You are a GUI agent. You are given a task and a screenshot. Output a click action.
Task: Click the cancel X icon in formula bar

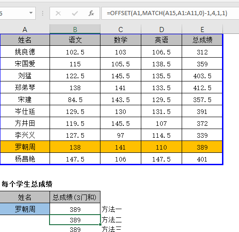pos(58,13)
